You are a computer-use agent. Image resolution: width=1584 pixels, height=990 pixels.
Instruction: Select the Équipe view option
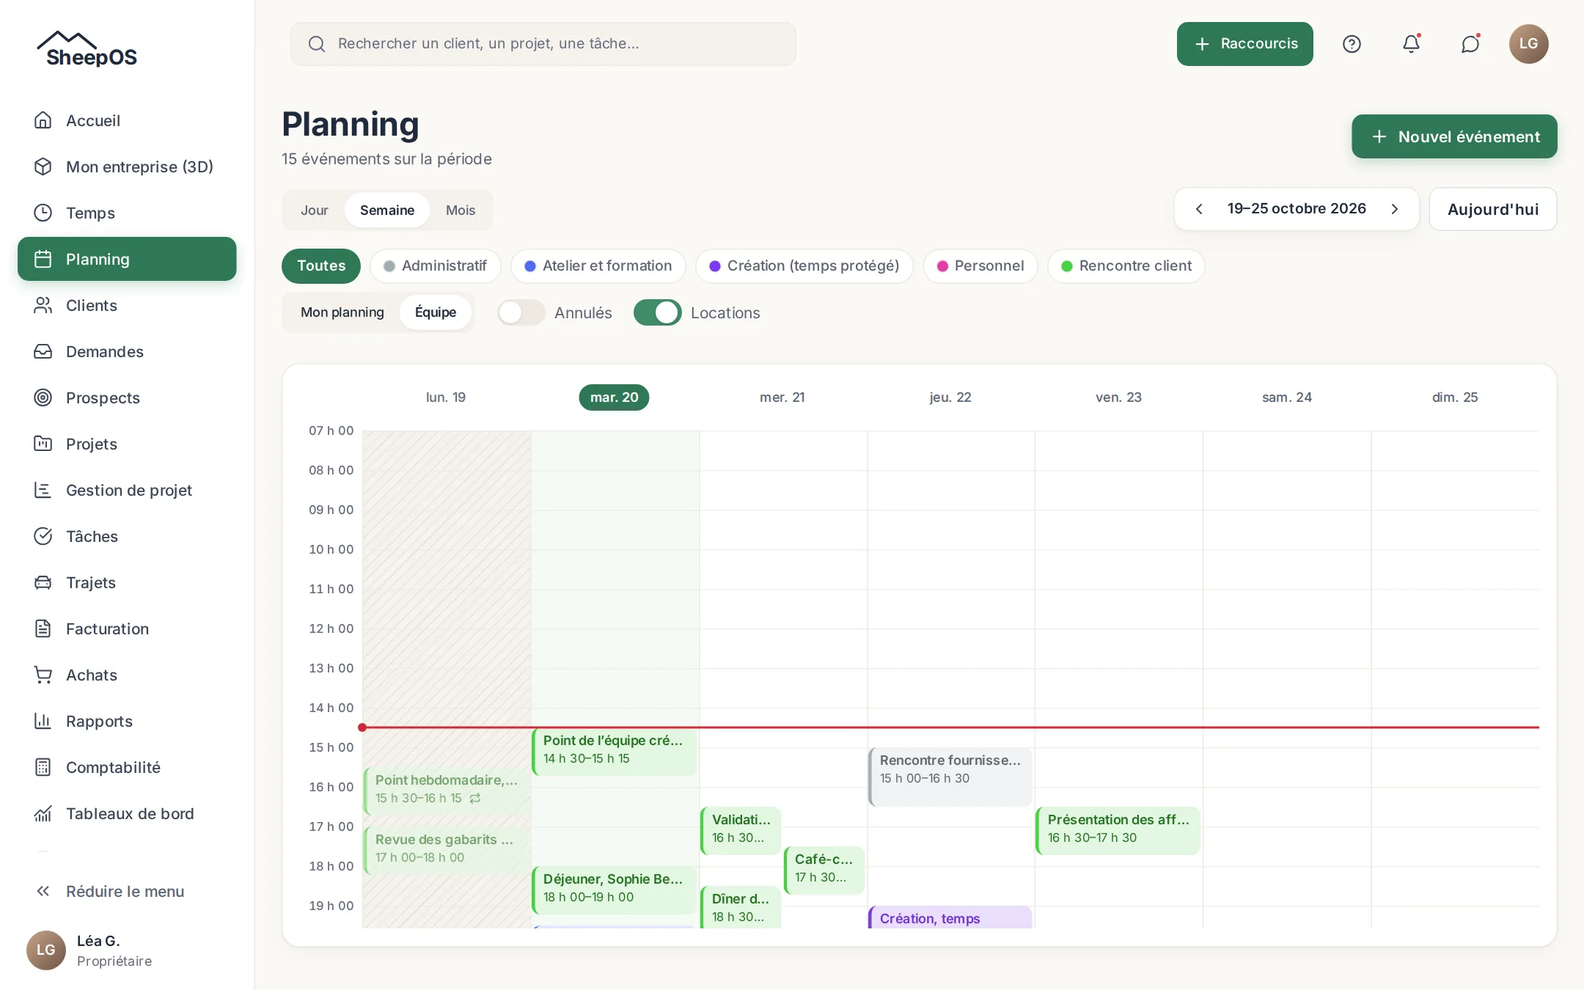436,312
